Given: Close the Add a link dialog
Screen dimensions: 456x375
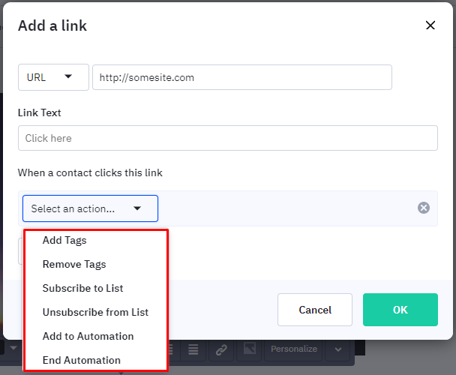Looking at the screenshot, I should click(430, 25).
